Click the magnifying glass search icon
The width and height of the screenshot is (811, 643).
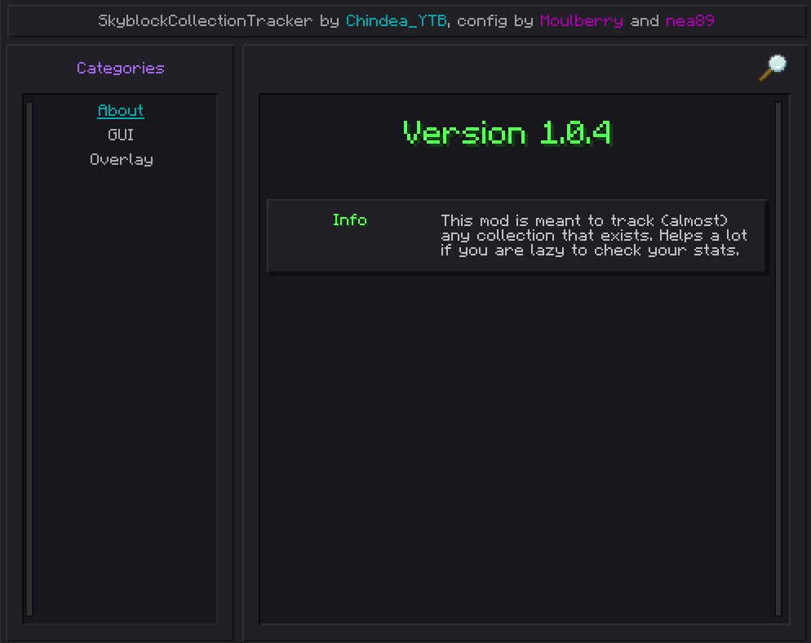pyautogui.click(x=772, y=68)
